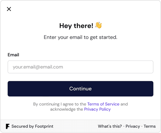Image resolution: width=161 pixels, height=133 pixels.
Task: Submit the form using the dark Continue button
Action: (x=80, y=89)
